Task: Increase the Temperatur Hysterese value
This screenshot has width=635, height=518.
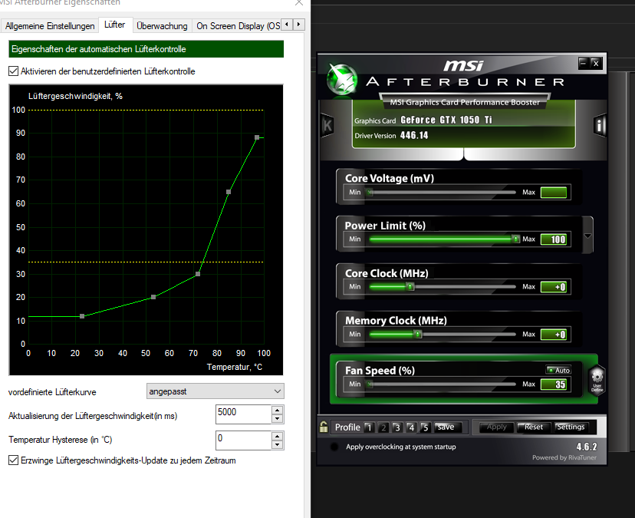Action: pos(278,436)
